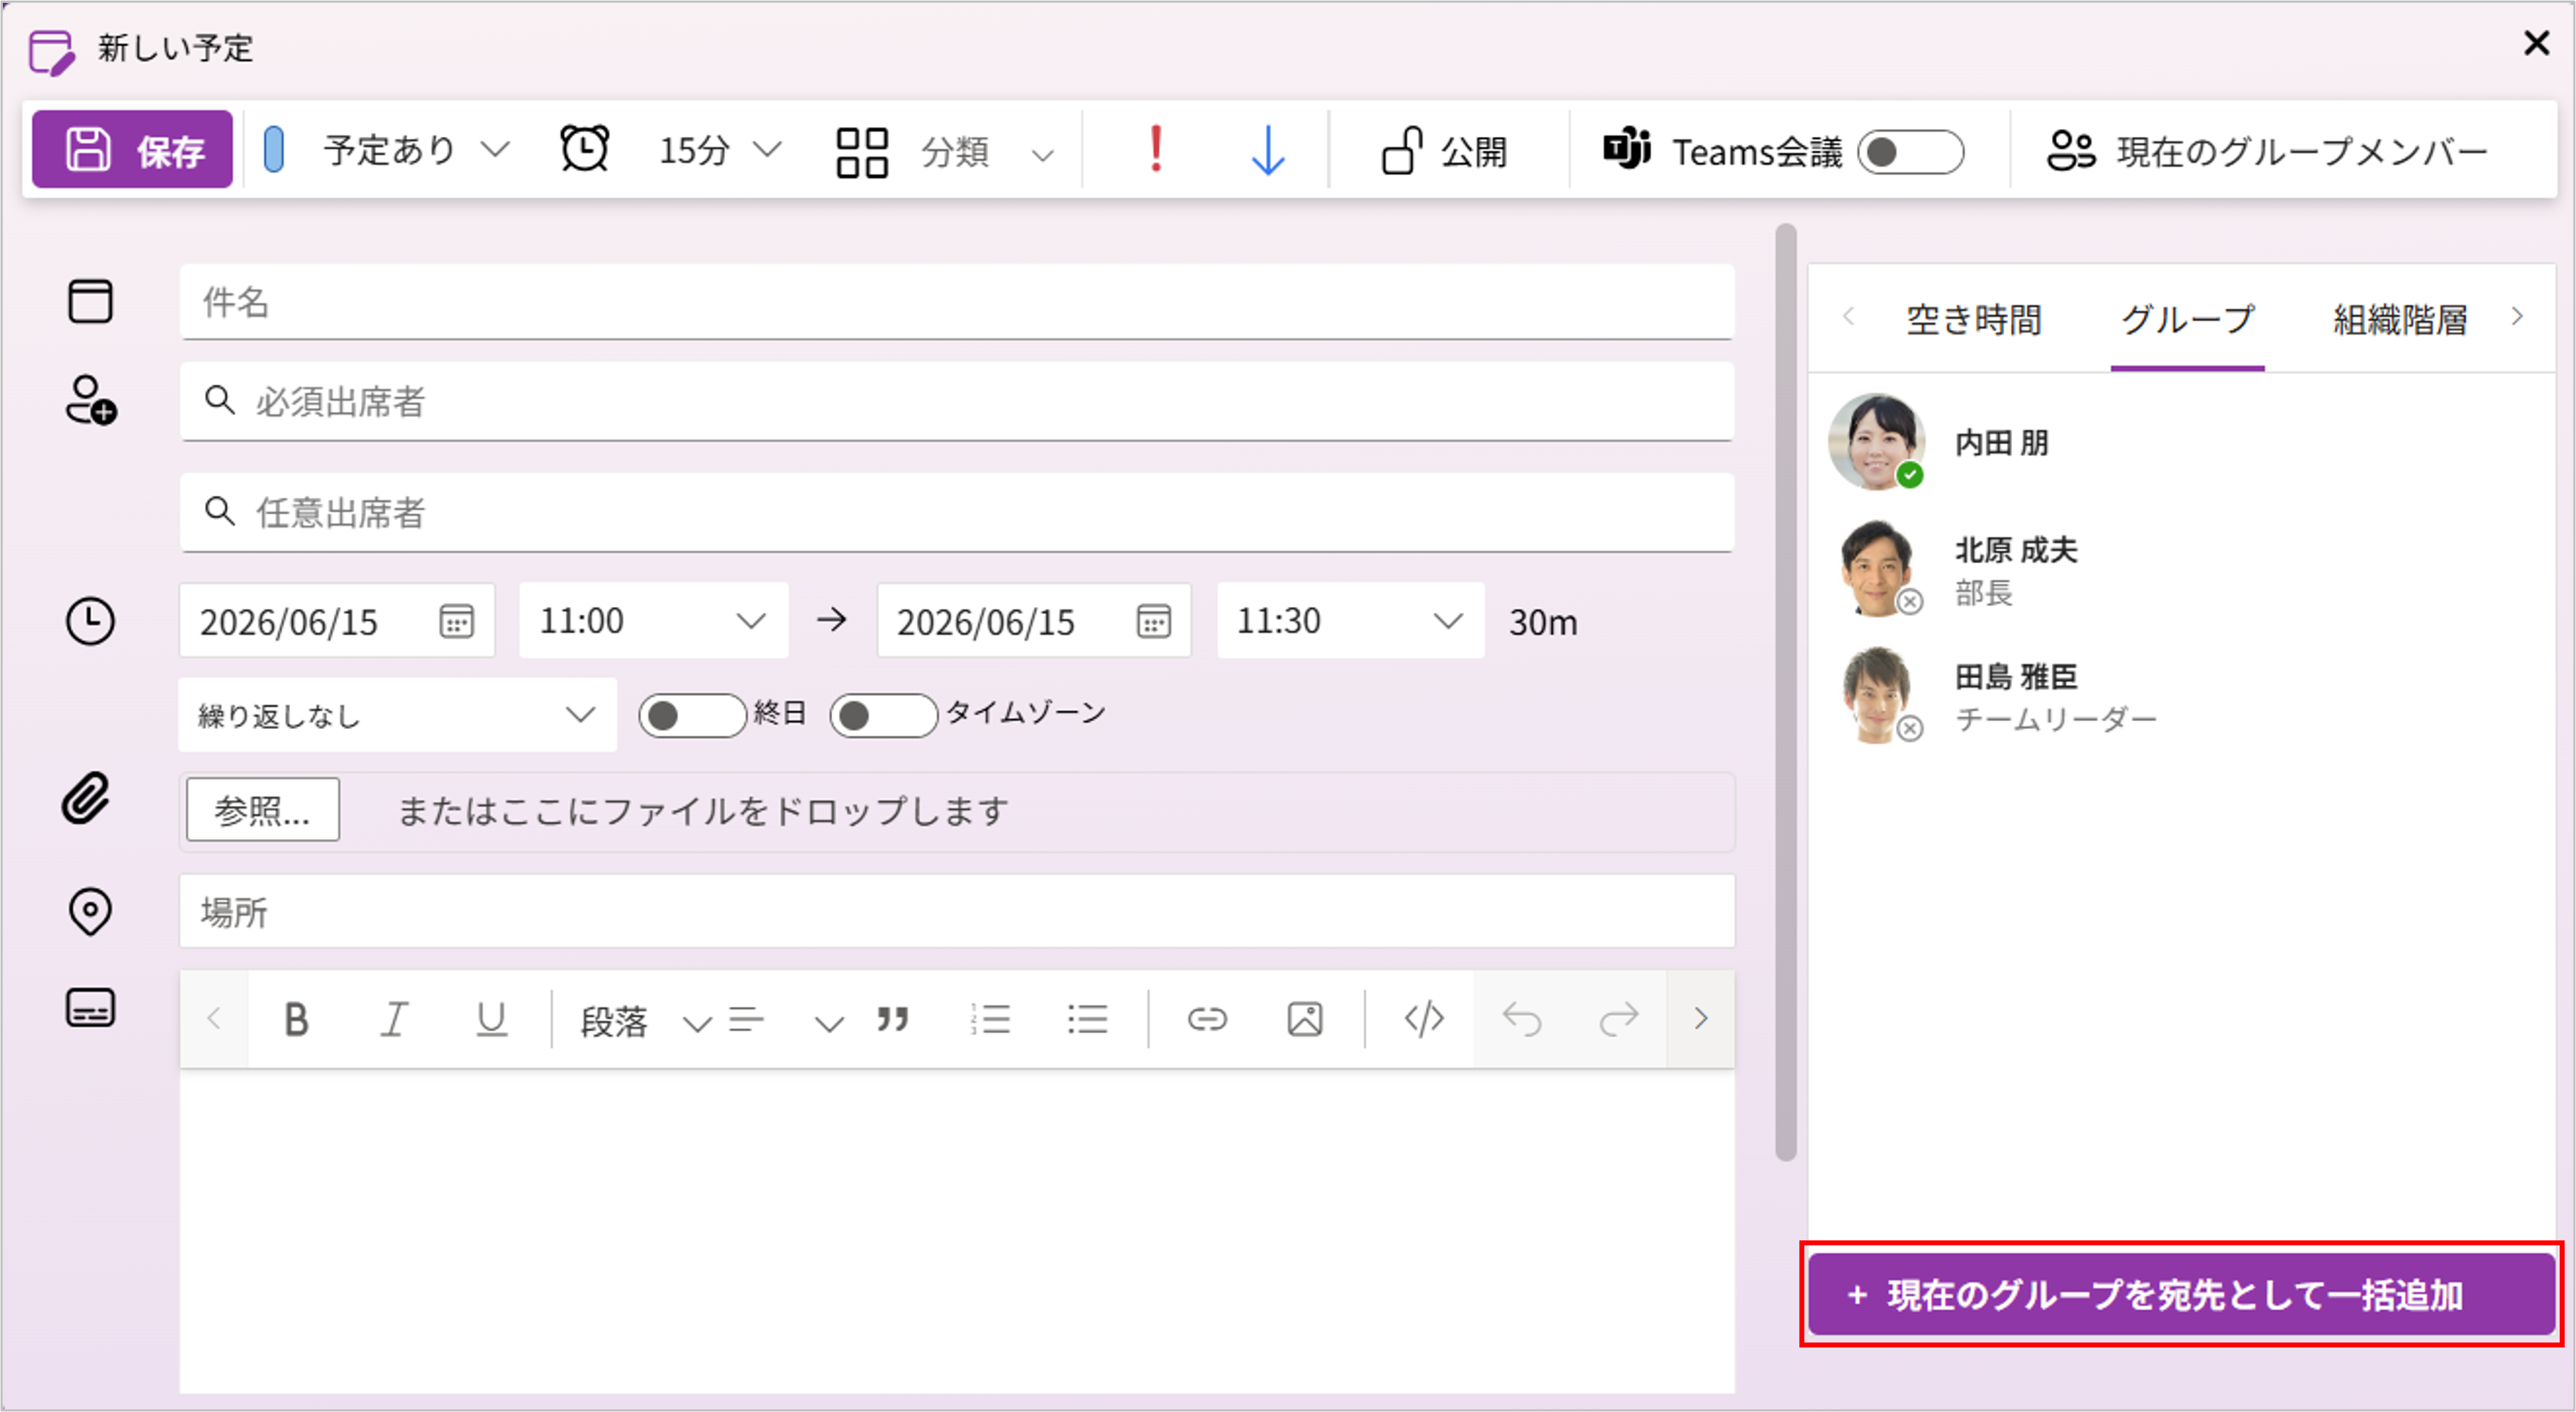Click the reminder alarm clock icon
Image resolution: width=2576 pixels, height=1412 pixels.
click(584, 150)
